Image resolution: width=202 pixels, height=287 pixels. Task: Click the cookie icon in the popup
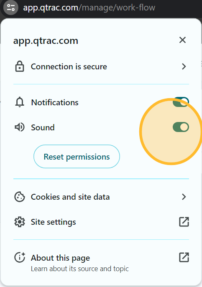[19, 197]
